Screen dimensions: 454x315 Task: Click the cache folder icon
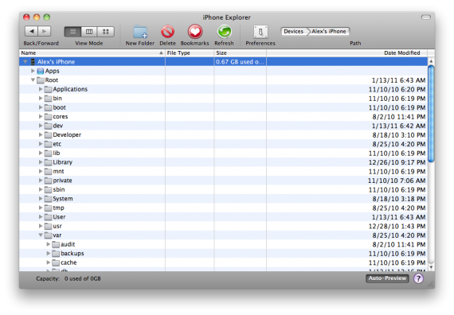pos(56,262)
